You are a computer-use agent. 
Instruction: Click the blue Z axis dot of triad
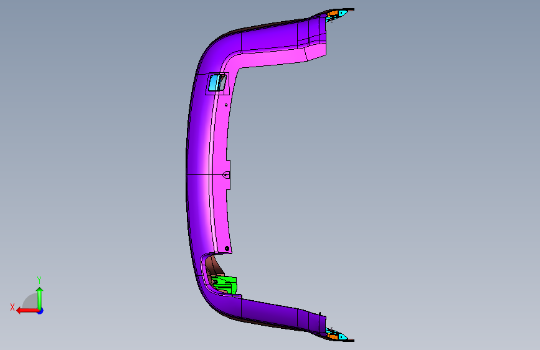pyautogui.click(x=40, y=311)
